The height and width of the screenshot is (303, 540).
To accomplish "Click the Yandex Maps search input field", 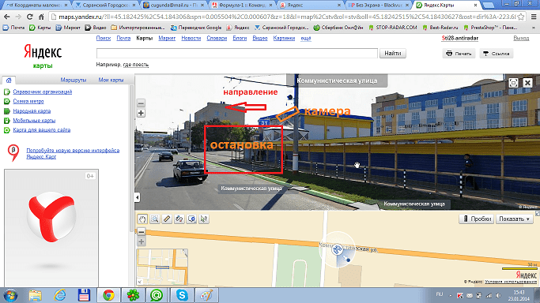I will tap(237, 53).
